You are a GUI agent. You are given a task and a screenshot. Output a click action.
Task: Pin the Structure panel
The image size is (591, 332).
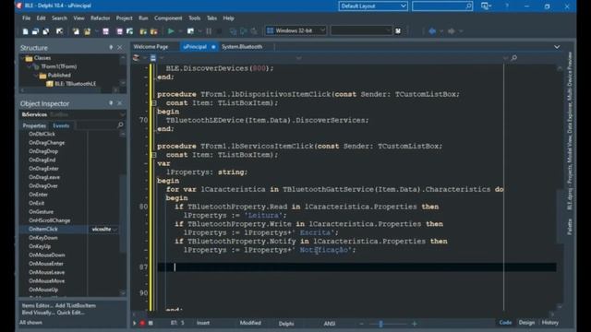[x=111, y=47]
